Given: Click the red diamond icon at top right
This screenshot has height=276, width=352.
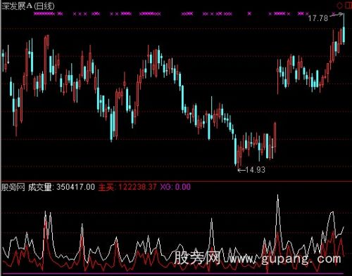Looking at the screenshot, I should (339, 5).
